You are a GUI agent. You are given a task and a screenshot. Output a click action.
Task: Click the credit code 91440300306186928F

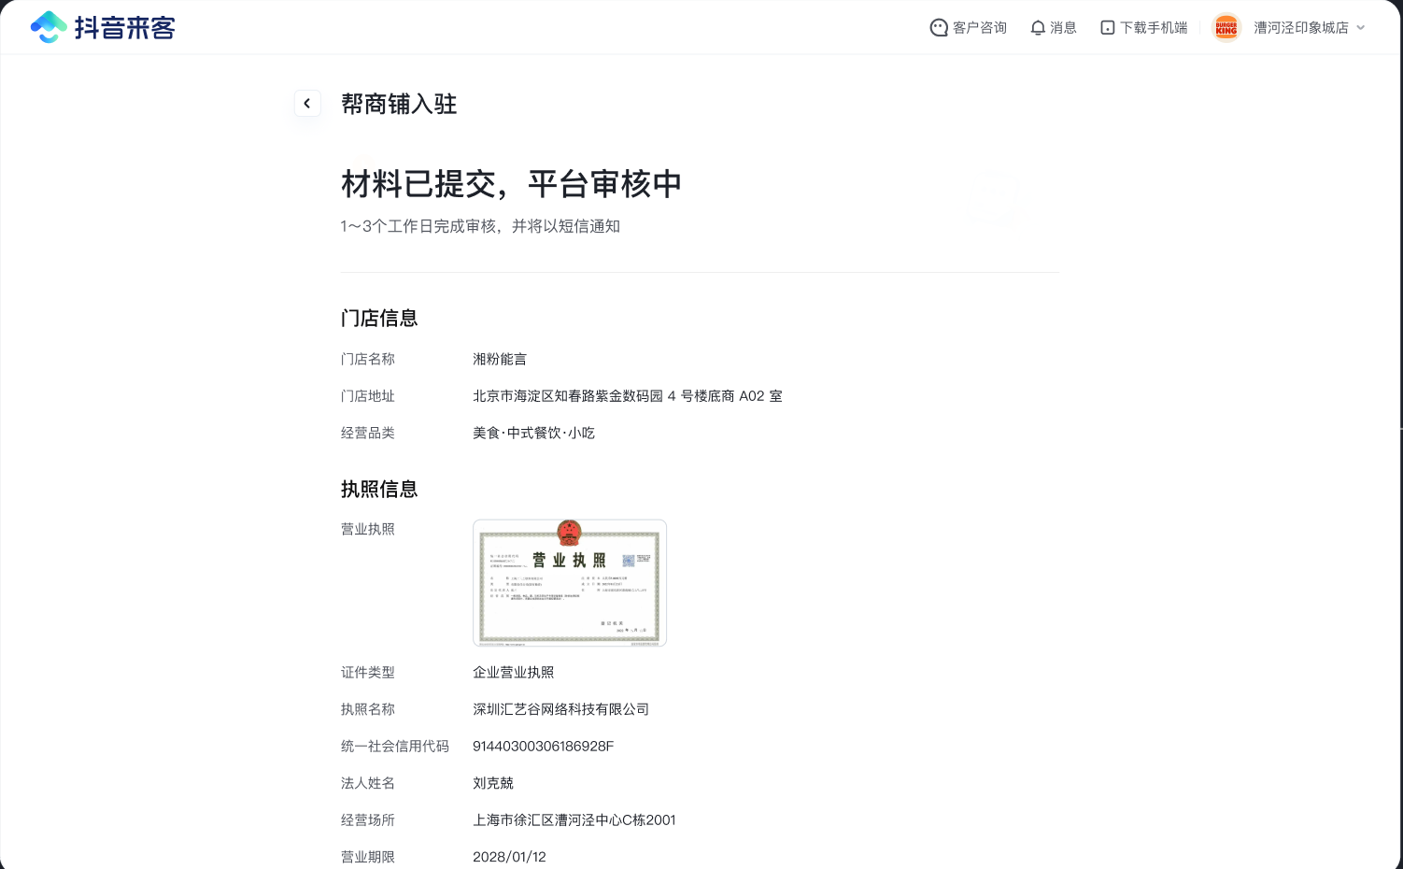tap(543, 746)
